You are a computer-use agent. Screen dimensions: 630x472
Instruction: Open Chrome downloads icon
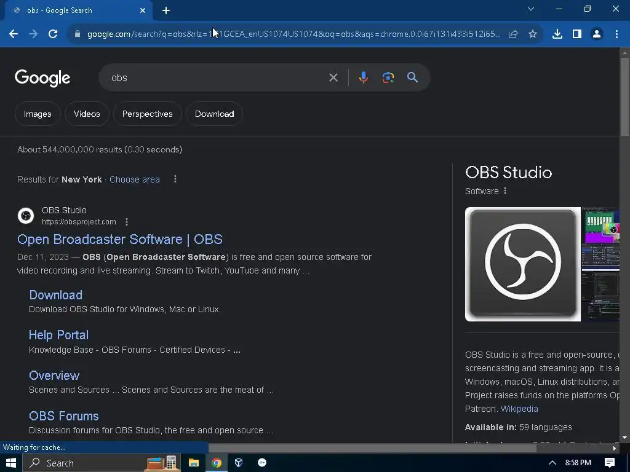pyautogui.click(x=557, y=34)
